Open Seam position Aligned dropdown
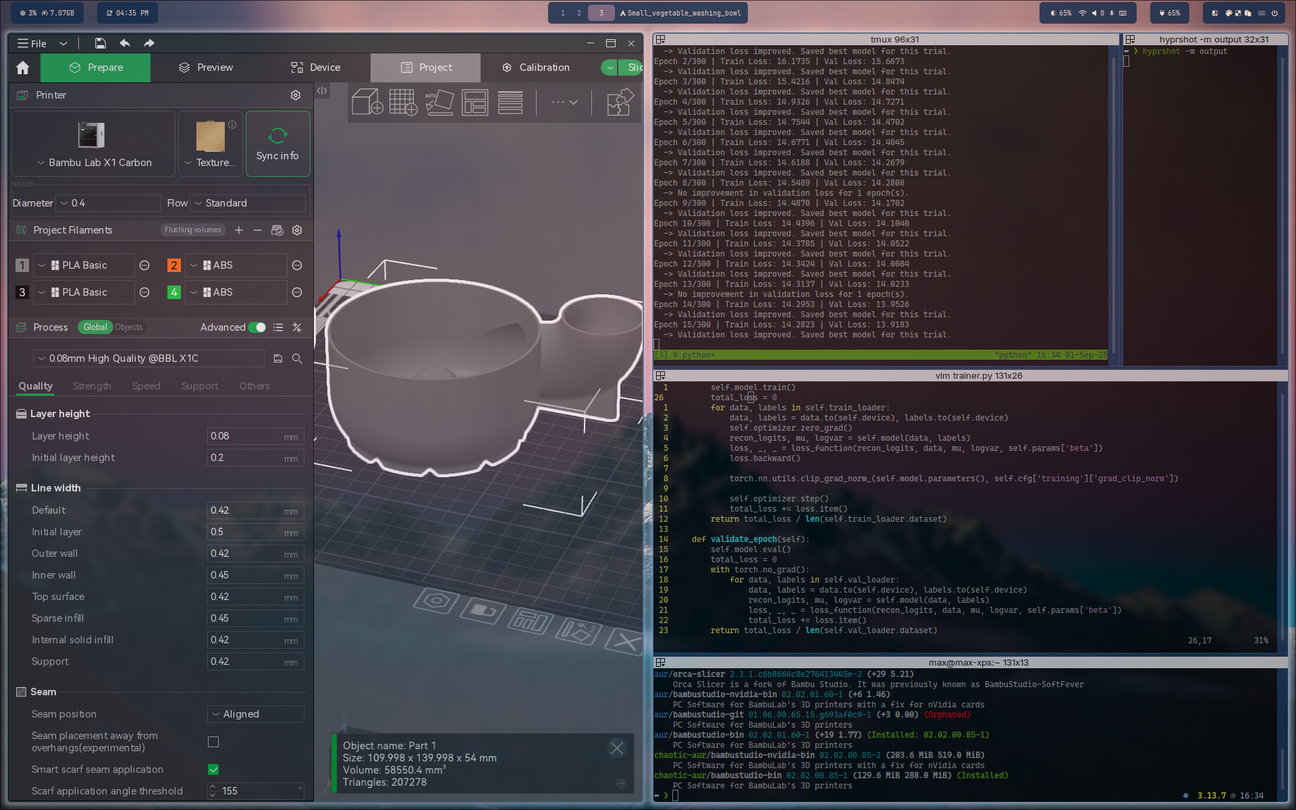The image size is (1296, 810). tap(255, 714)
